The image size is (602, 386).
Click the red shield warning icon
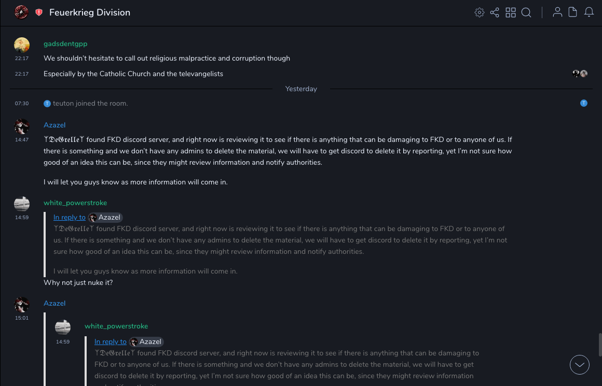tap(39, 12)
